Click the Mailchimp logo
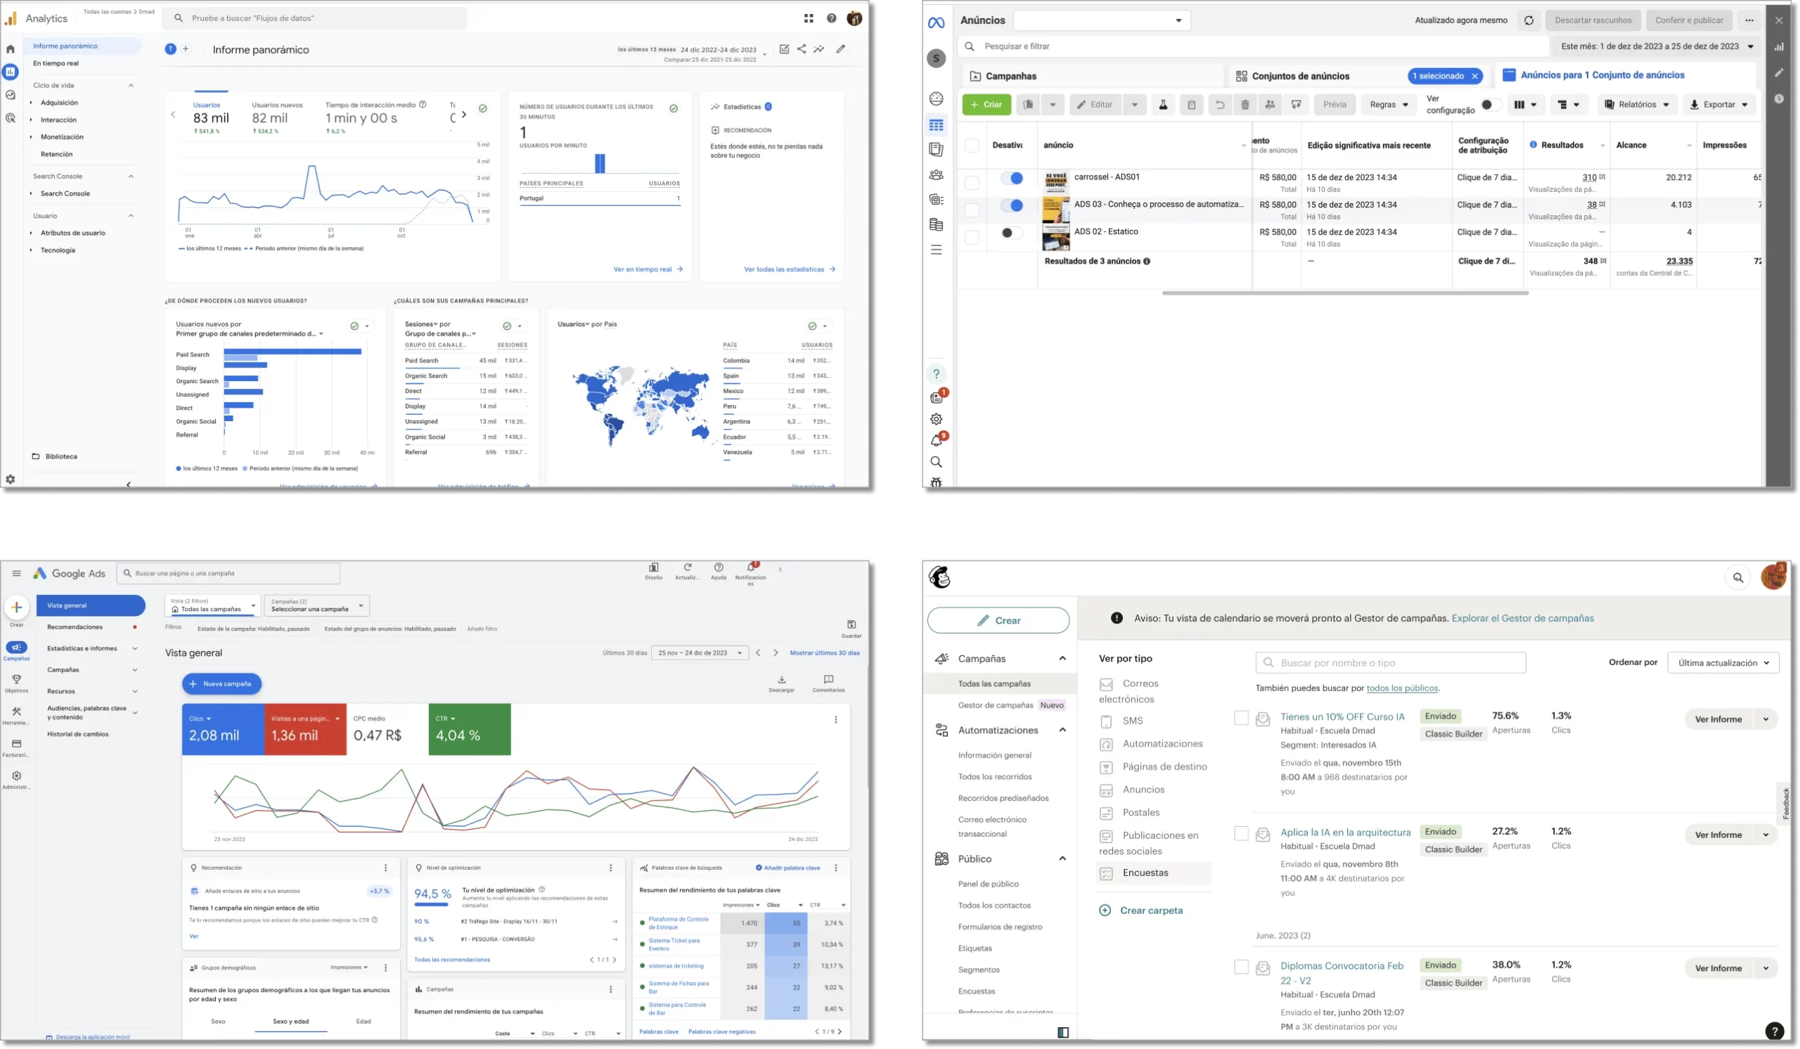The image size is (1800, 1049). (939, 577)
